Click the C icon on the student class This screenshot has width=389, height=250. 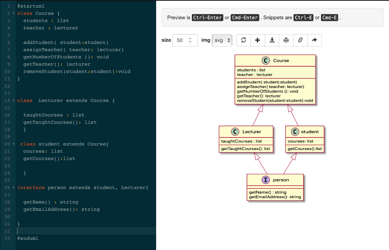[296, 131]
